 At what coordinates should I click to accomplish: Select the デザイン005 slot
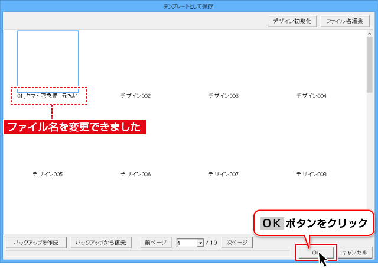pyautogui.click(x=48, y=174)
